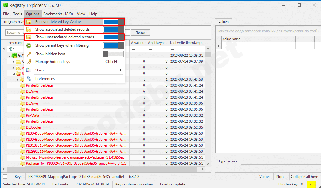Click deleted folder icon beside KB2992611-MappingPackage
The height and width of the screenshot is (188, 321).
pos(22,152)
